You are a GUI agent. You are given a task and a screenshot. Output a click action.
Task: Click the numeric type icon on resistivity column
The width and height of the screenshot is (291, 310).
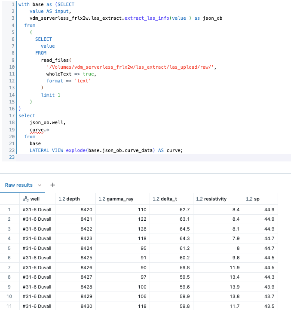pos(199,199)
